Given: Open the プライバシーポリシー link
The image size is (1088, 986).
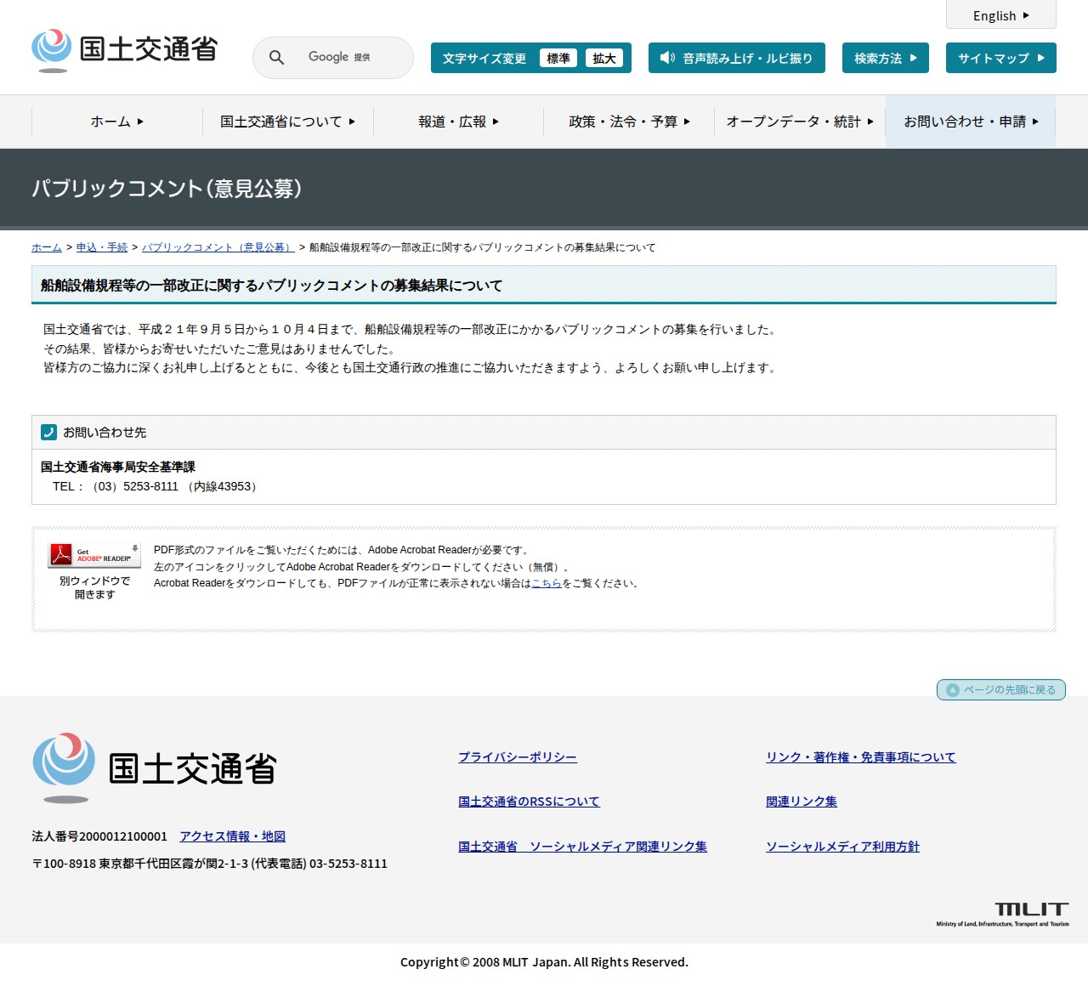Looking at the screenshot, I should click(x=517, y=757).
